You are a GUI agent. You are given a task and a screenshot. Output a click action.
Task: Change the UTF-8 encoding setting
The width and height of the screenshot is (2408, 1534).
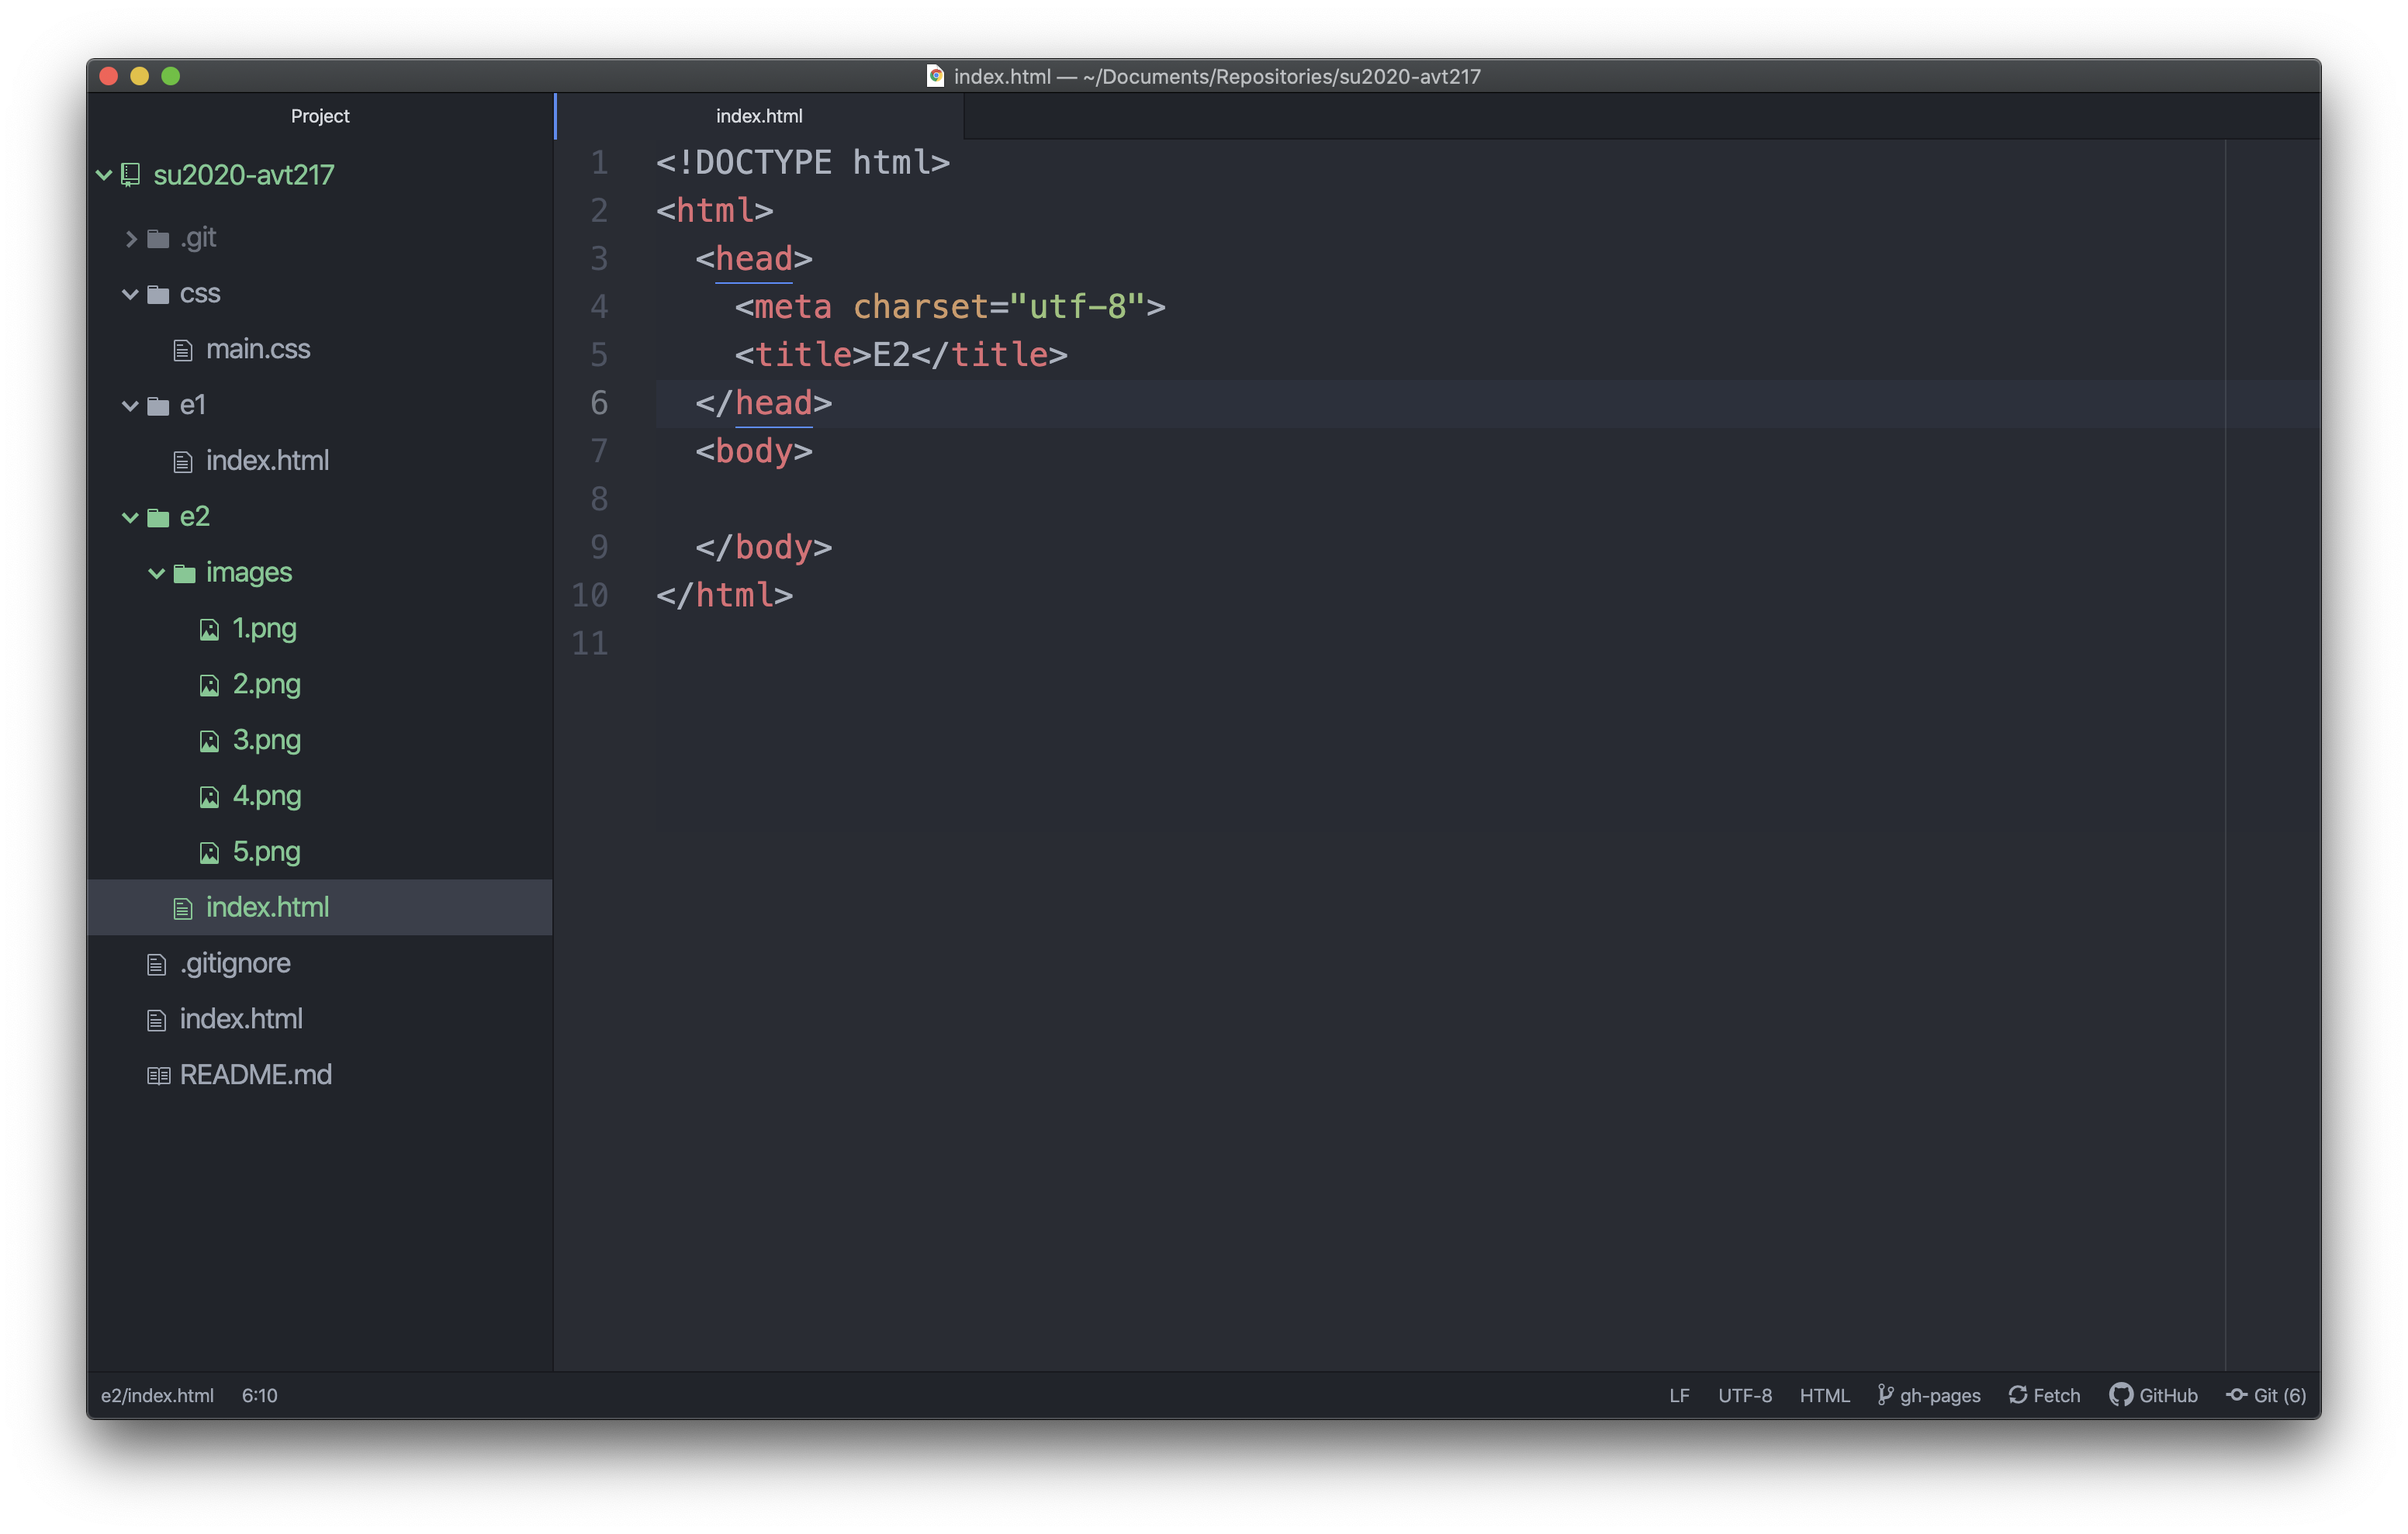[1745, 1395]
